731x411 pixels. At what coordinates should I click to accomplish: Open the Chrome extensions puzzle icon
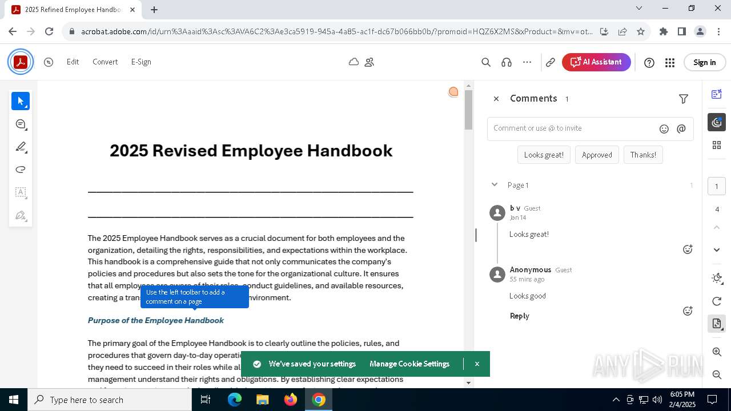664,31
